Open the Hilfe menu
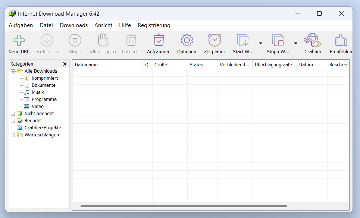360x218 pixels. (125, 25)
